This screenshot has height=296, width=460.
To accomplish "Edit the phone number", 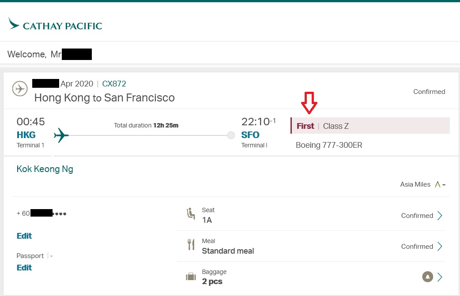I will tap(24, 236).
